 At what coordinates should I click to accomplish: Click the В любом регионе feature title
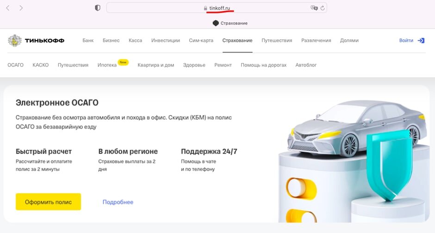(128, 152)
